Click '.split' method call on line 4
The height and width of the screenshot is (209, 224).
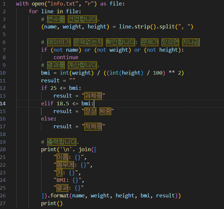(166, 27)
